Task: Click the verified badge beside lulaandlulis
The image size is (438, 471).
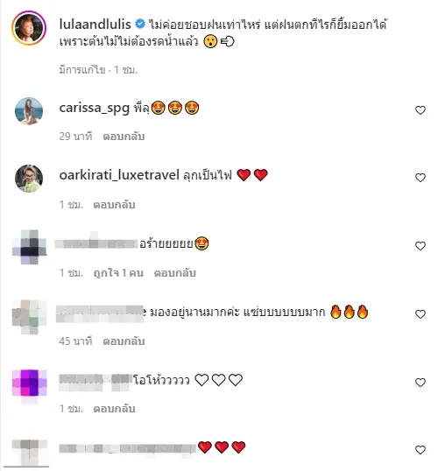Action: [x=140, y=24]
